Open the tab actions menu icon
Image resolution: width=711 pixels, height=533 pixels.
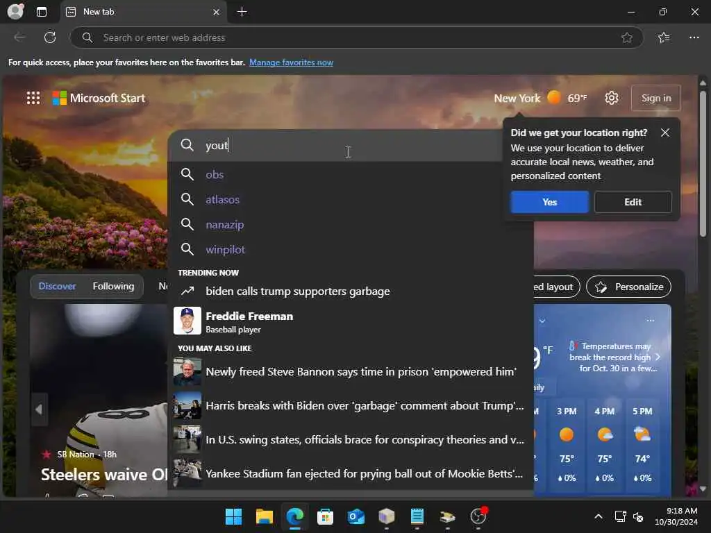pyautogui.click(x=41, y=12)
